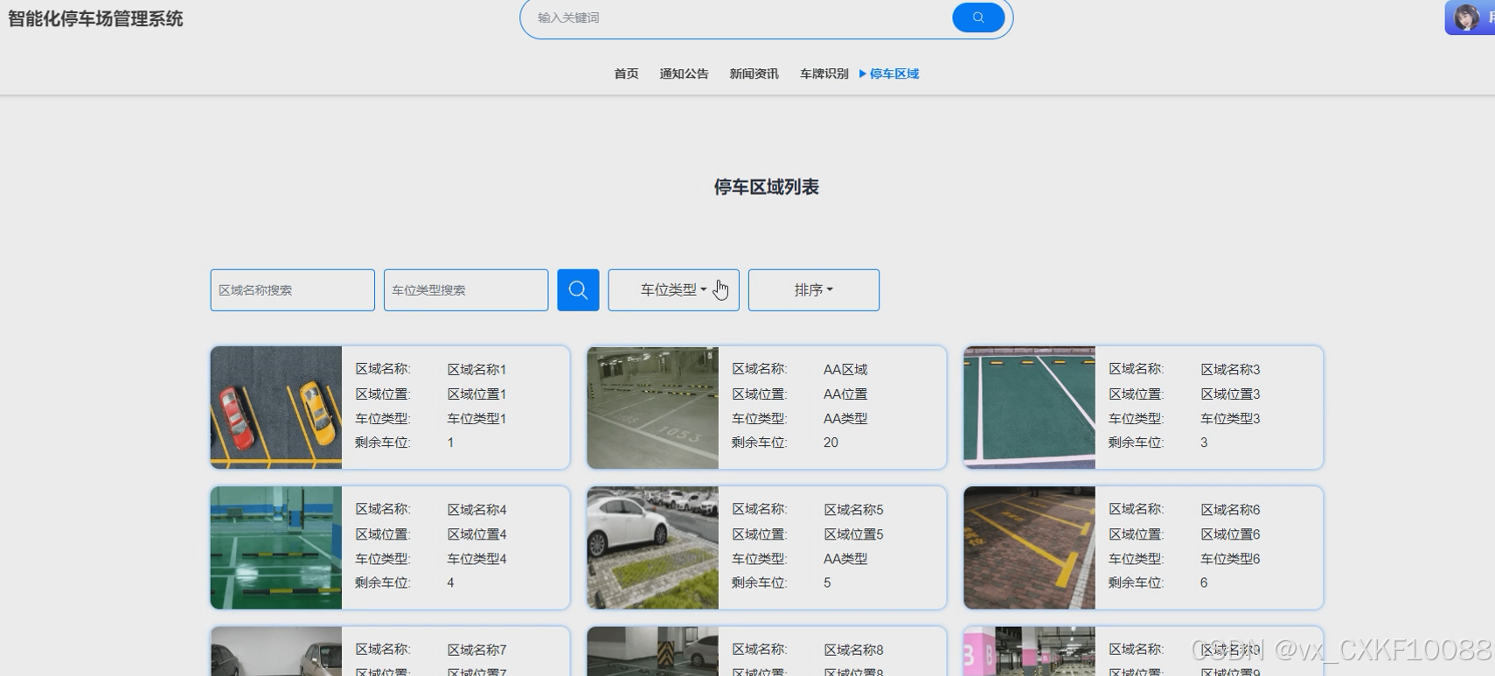1495x676 pixels.
Task: Open thumbnail of 区域名称3 green parking space
Action: tap(1029, 408)
